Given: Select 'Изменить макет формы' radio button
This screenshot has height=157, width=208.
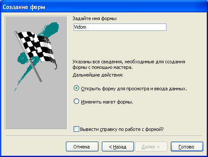Looking at the screenshot, I should click(x=76, y=101).
